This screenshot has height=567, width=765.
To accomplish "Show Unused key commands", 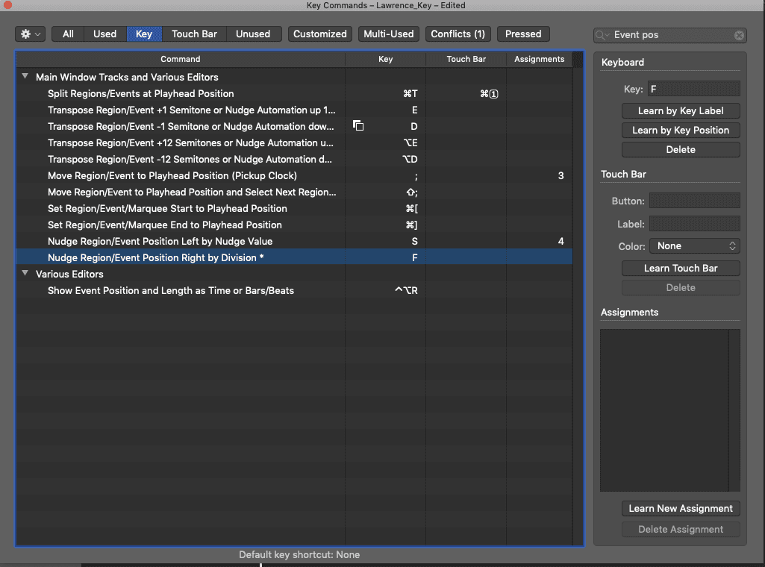I will coord(253,34).
